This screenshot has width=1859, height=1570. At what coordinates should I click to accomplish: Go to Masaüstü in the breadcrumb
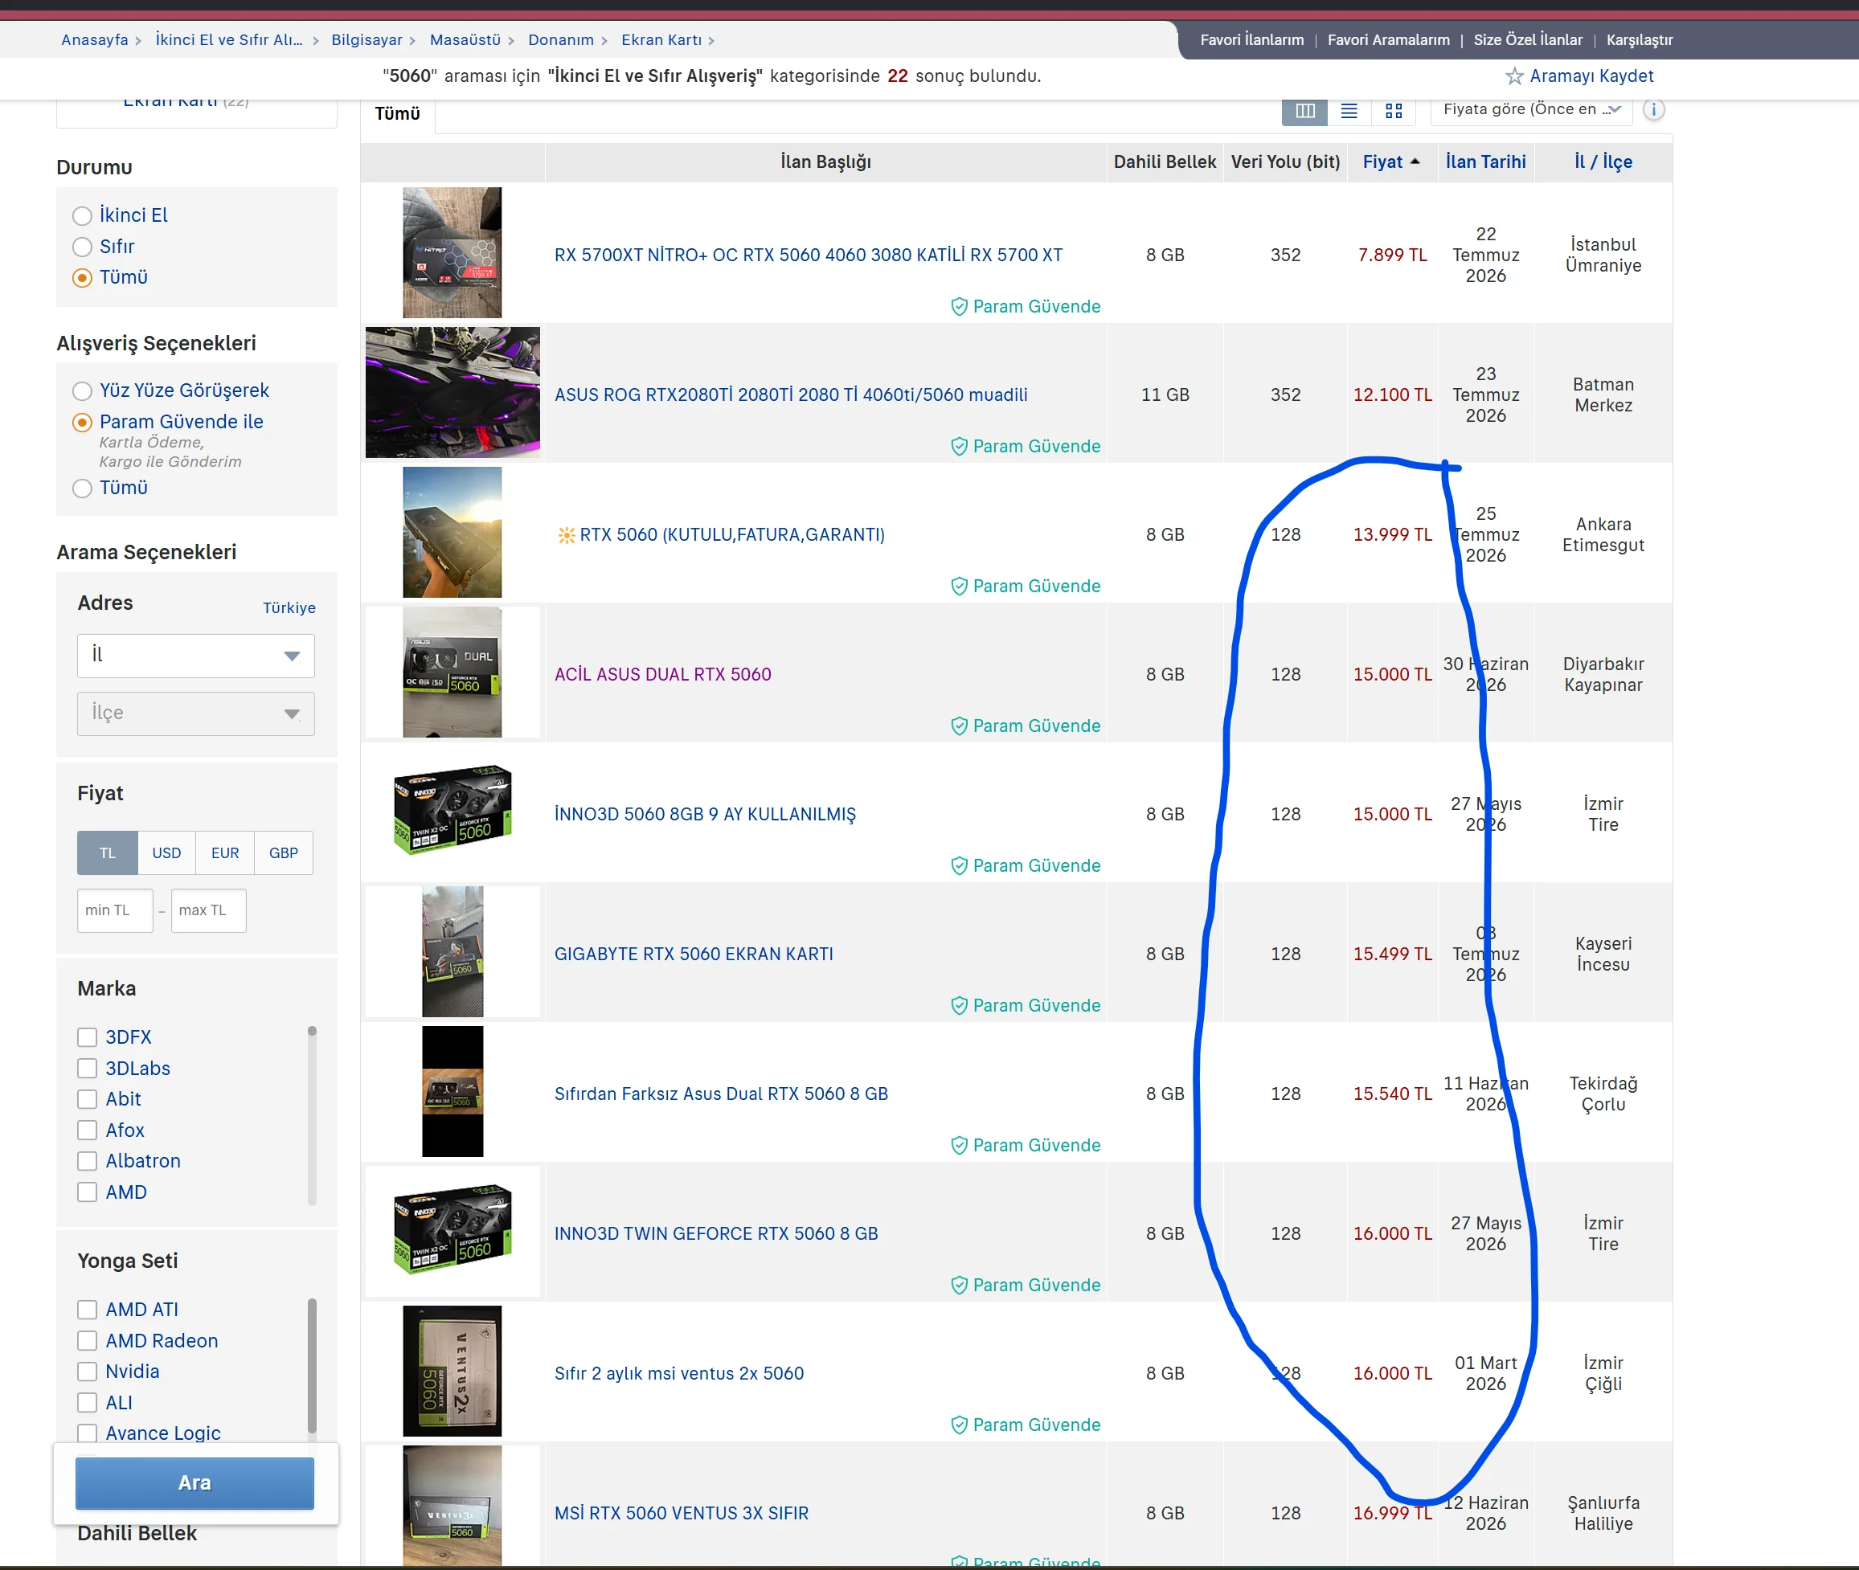tap(465, 40)
